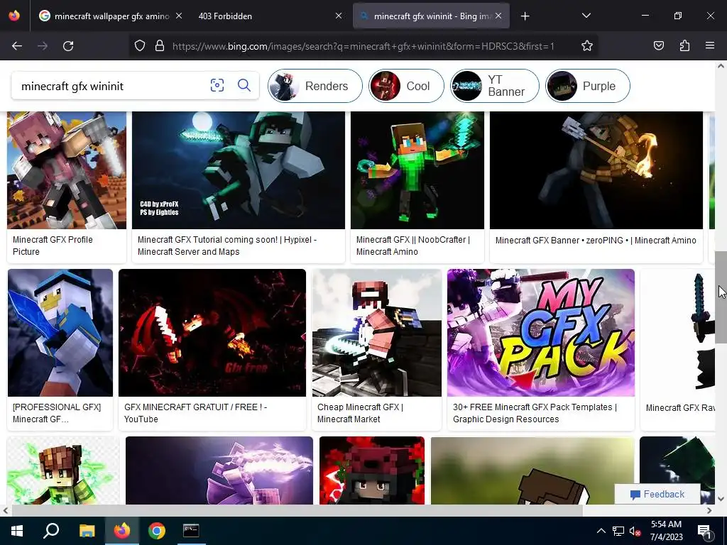Viewport: 727px width, 545px height.
Task: Click the scrollbar up arrow
Action: click(721, 66)
